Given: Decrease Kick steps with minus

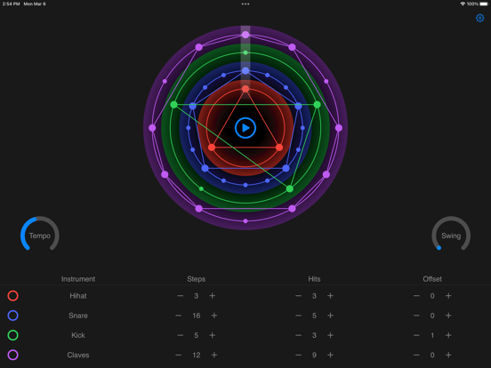Looking at the screenshot, I should coord(181,335).
